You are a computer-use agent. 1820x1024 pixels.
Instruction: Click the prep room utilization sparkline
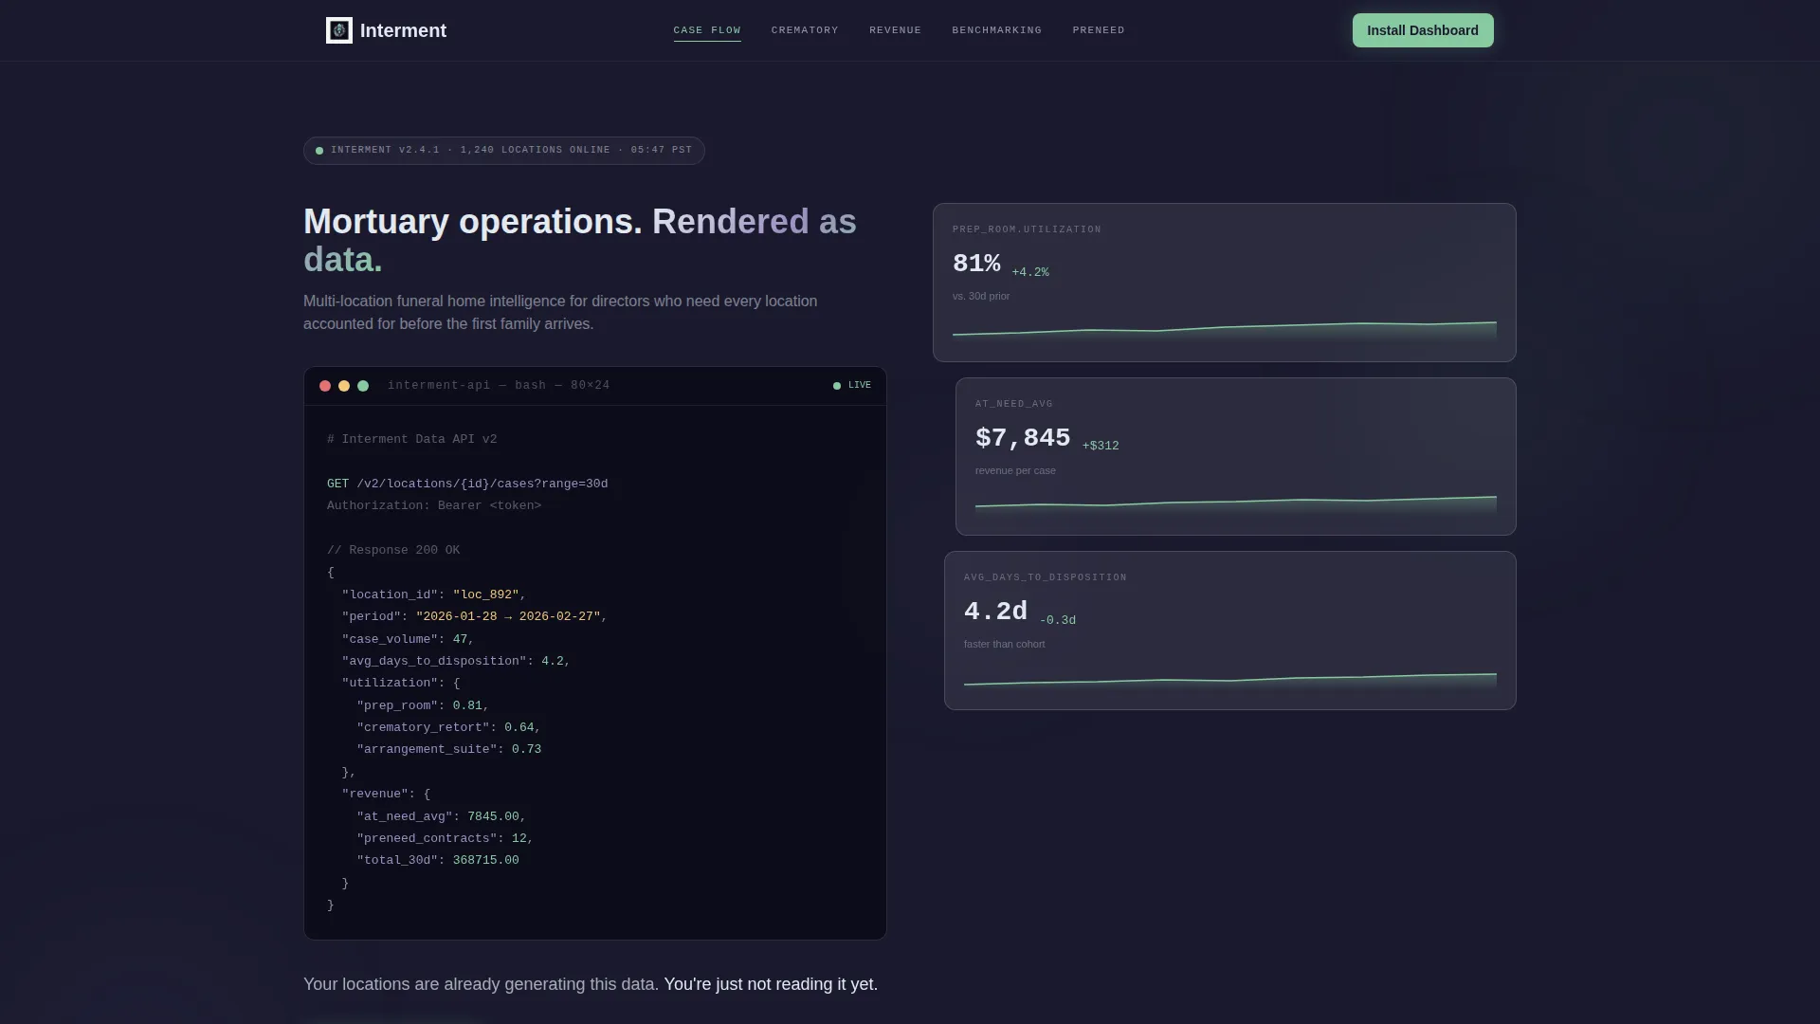click(1225, 330)
